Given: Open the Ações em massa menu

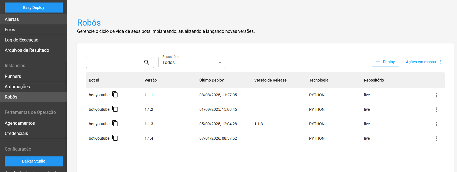Looking at the screenshot, I should tap(424, 62).
